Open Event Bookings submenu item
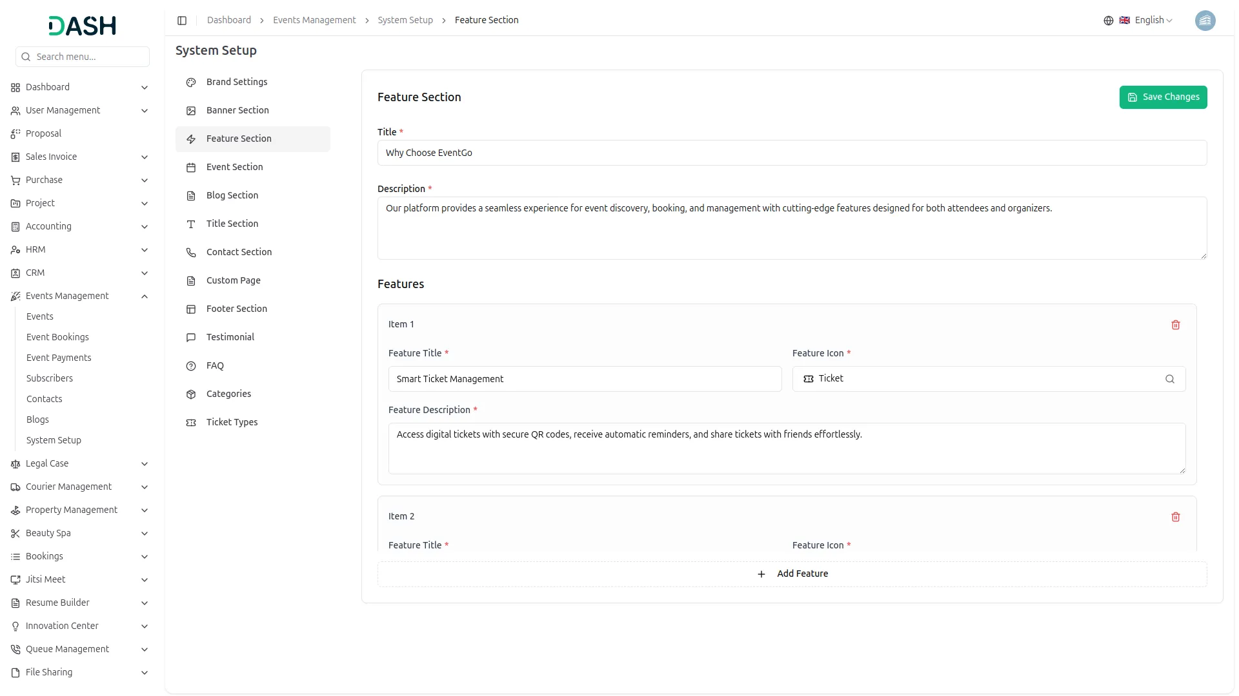Screen dimensions: 1239x696 (57, 338)
